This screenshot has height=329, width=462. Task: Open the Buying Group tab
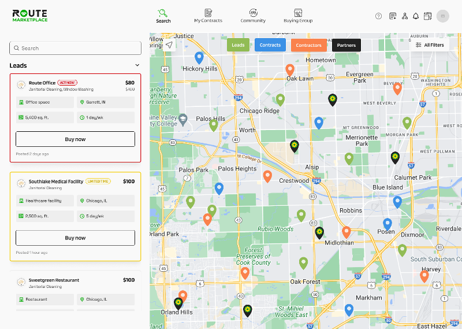coord(298,16)
